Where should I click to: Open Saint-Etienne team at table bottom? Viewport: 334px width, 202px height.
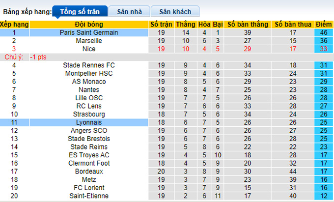point(89,196)
